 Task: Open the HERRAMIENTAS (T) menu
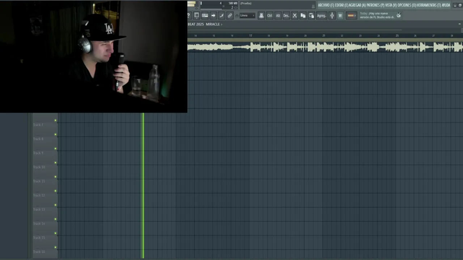tap(429, 5)
